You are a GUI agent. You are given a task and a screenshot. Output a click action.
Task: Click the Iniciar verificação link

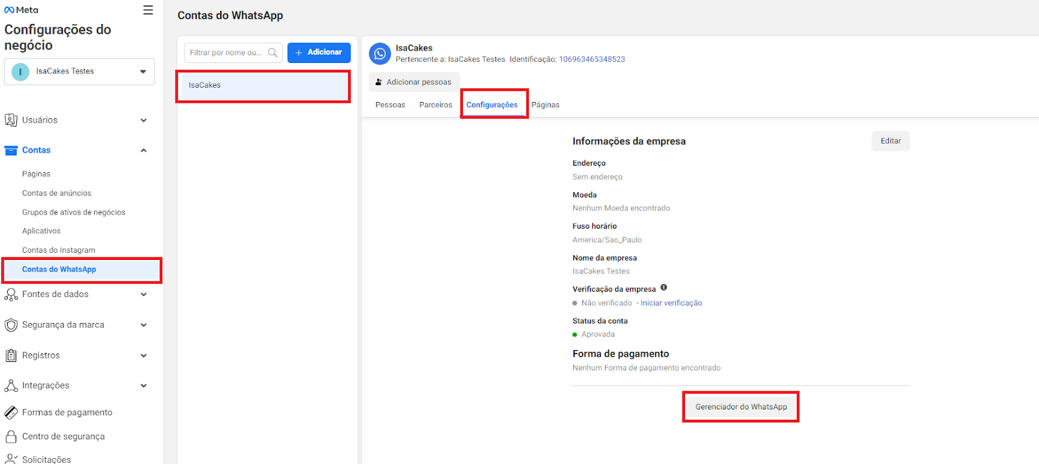[x=671, y=303]
